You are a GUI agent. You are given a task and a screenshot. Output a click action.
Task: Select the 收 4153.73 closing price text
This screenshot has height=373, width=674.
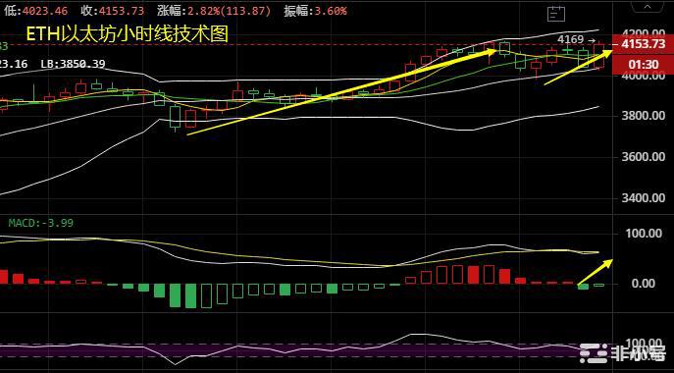[112, 11]
